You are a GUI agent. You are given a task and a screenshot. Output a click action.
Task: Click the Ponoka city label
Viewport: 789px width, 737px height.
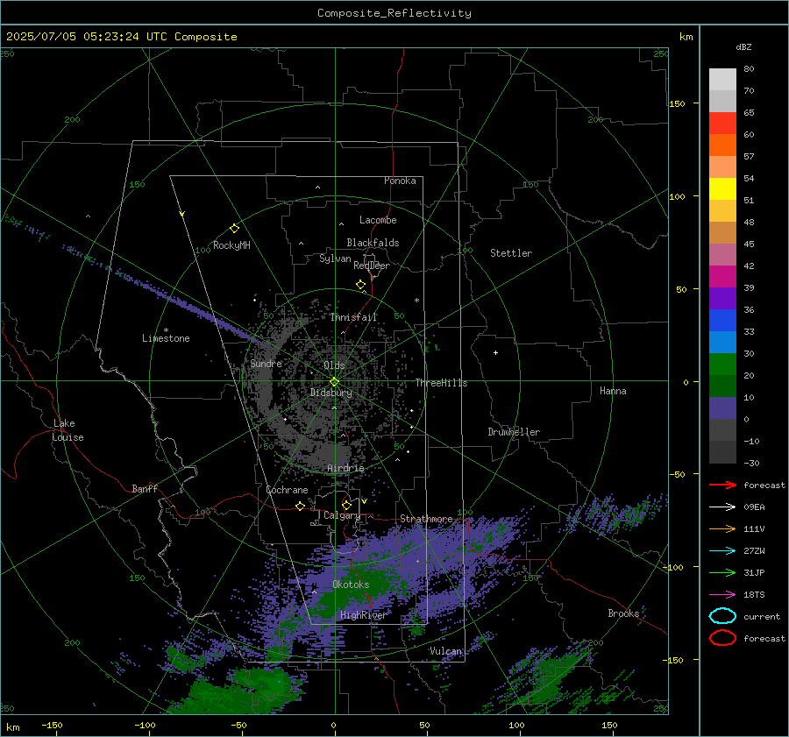coord(400,181)
